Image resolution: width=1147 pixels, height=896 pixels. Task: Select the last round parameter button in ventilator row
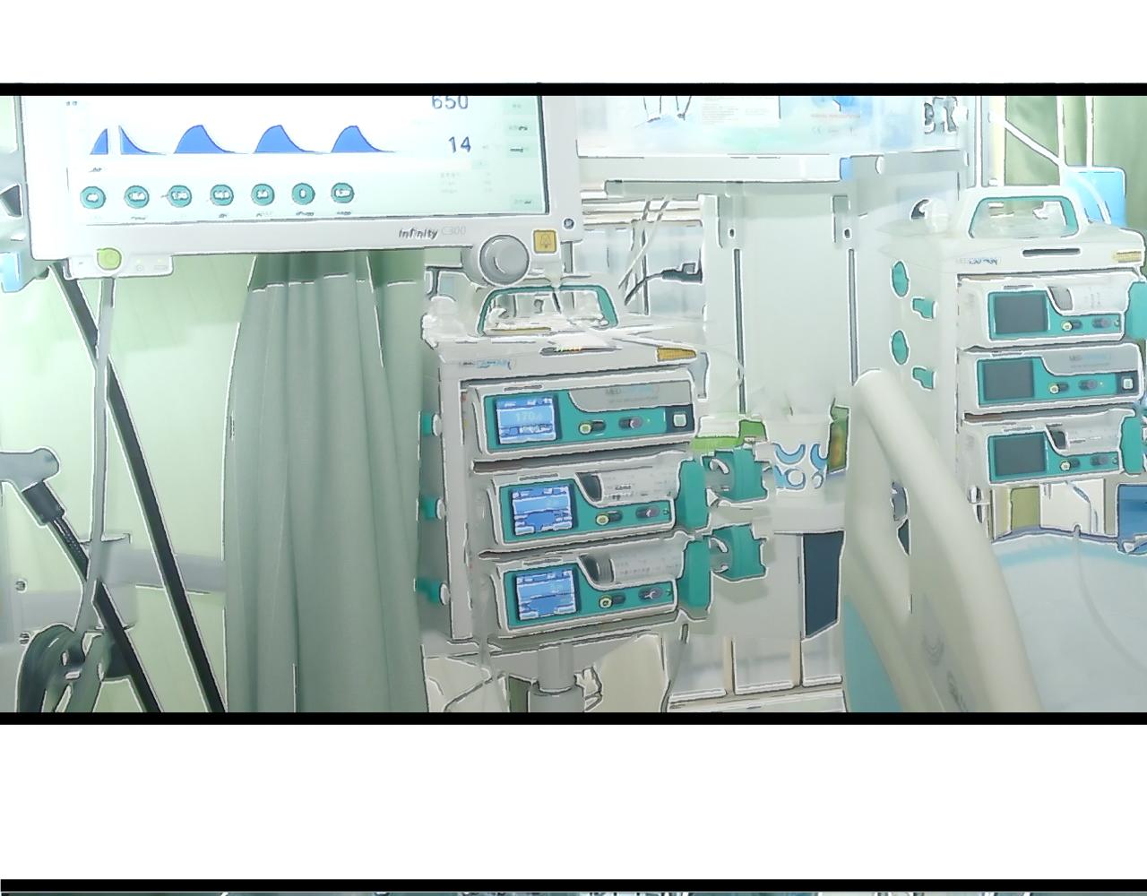[x=341, y=193]
